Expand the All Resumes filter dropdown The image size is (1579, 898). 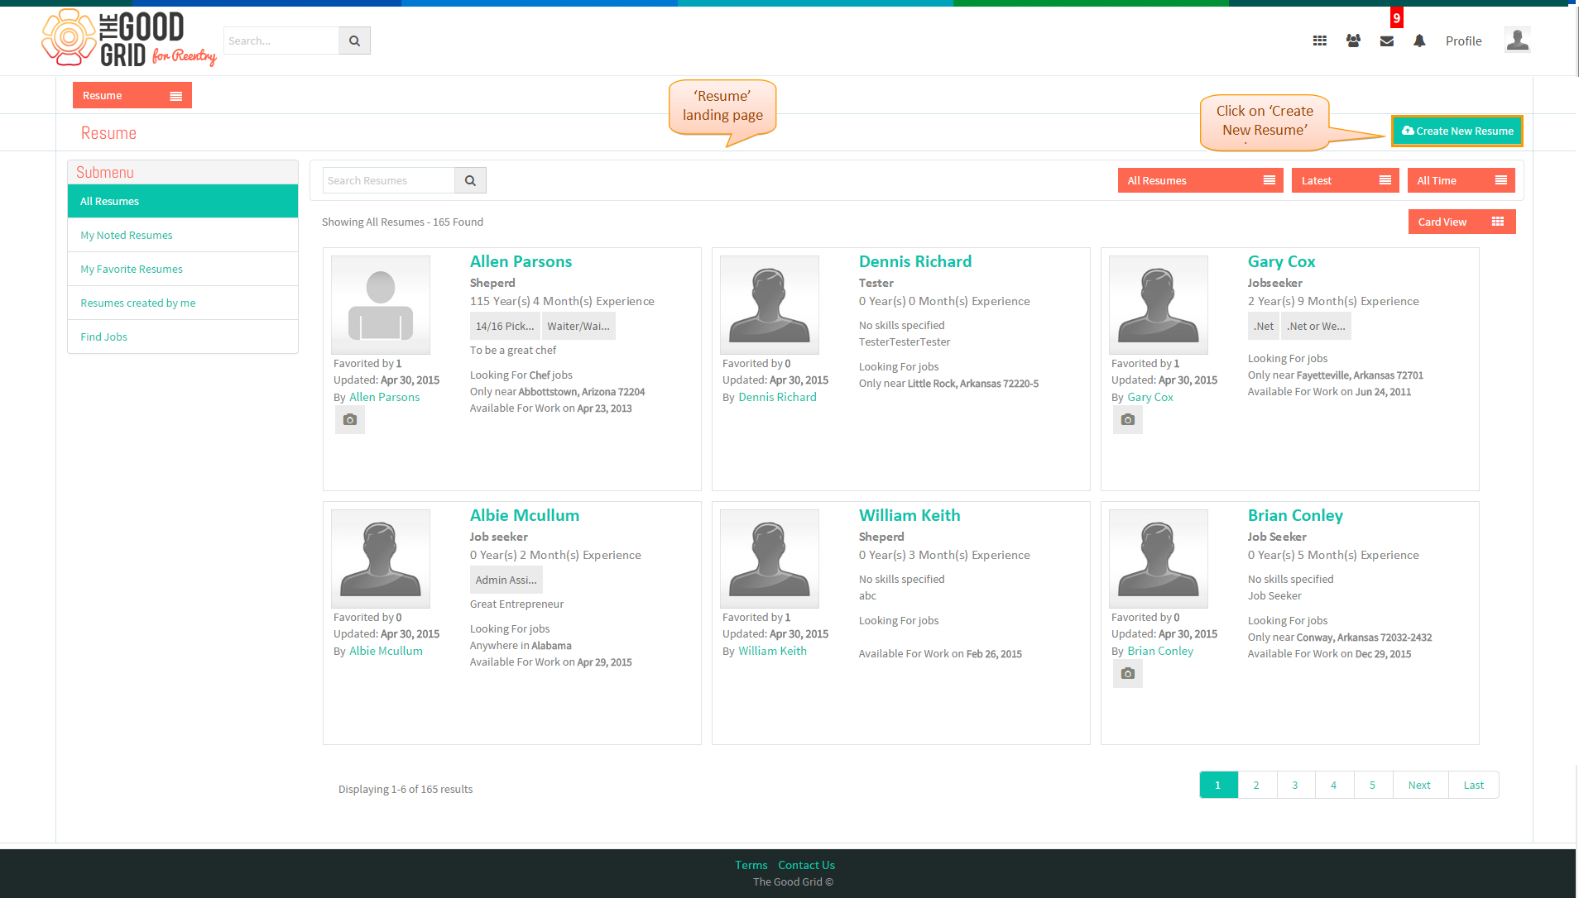tap(1200, 180)
